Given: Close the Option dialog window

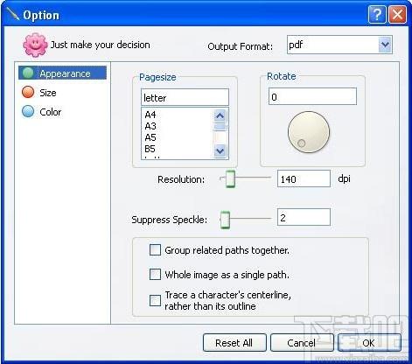Looking at the screenshot, I should pos(397,14).
